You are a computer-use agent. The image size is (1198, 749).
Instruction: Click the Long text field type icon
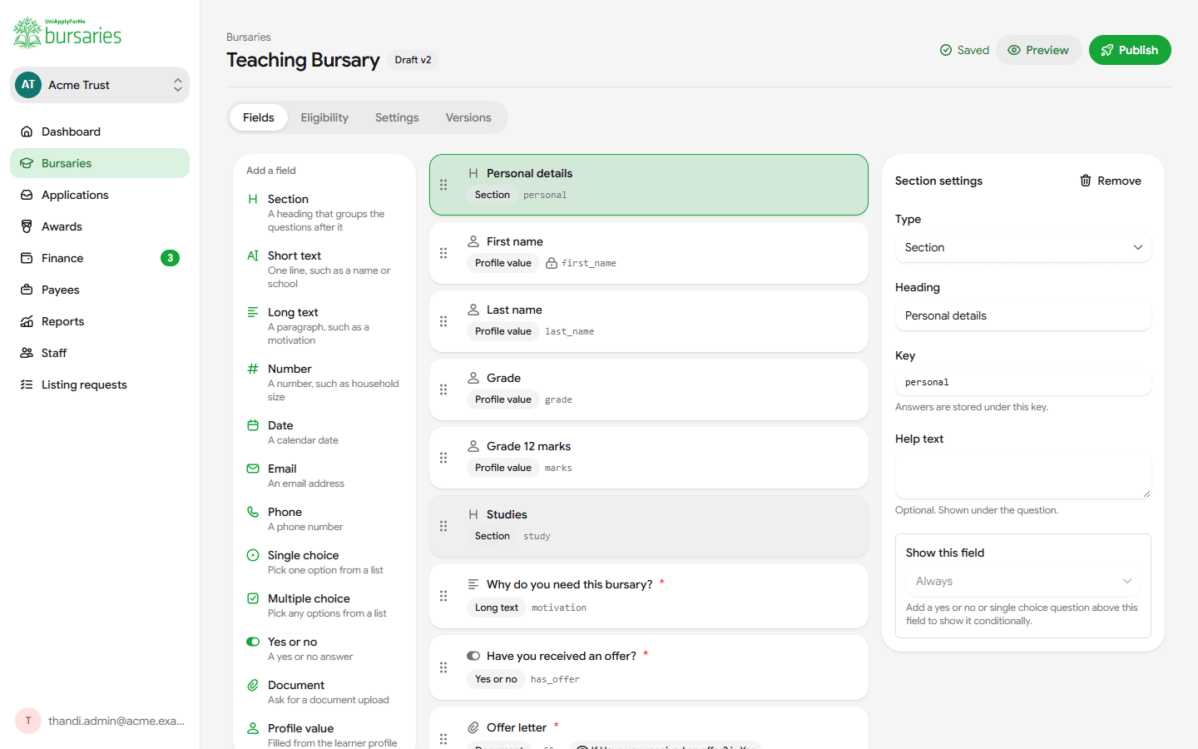click(x=253, y=312)
